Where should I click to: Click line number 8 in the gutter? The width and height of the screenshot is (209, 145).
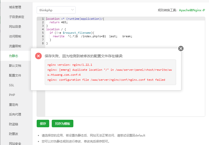click(x=43, y=43)
